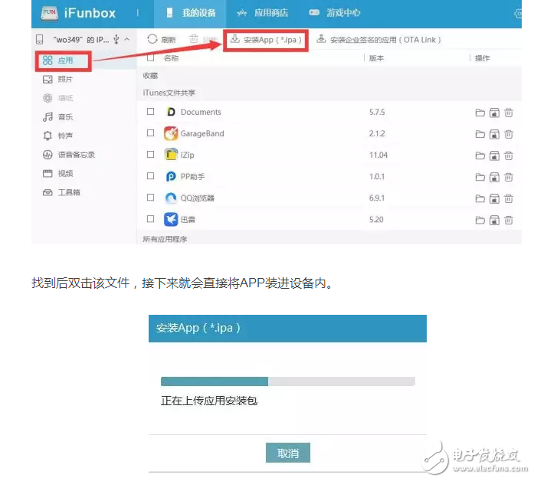
Task: Click the iZip row backup icon
Action: click(x=494, y=155)
